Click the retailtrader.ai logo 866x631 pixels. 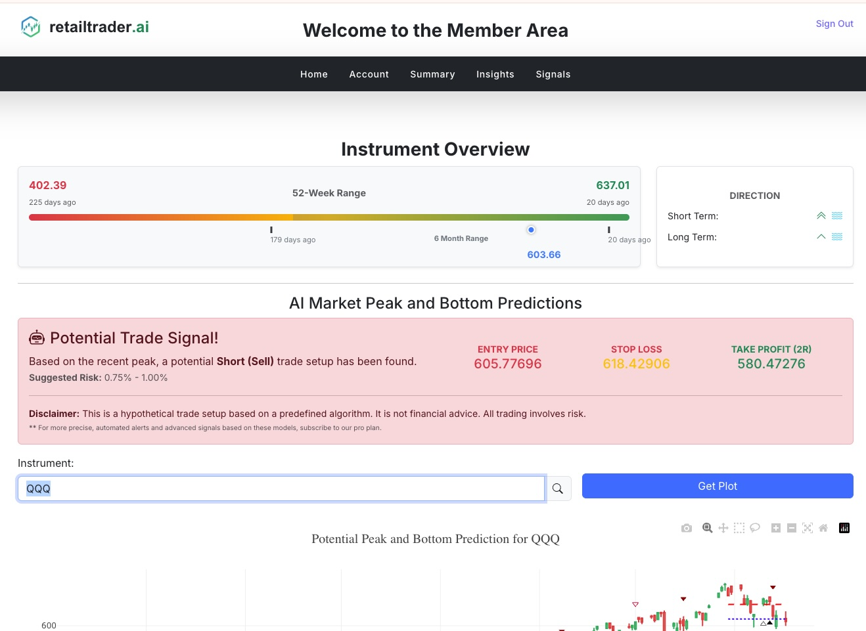click(x=85, y=27)
